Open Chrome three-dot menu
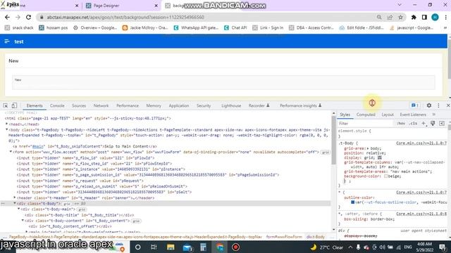Viewport: 451px width, 253px height. [x=445, y=17]
